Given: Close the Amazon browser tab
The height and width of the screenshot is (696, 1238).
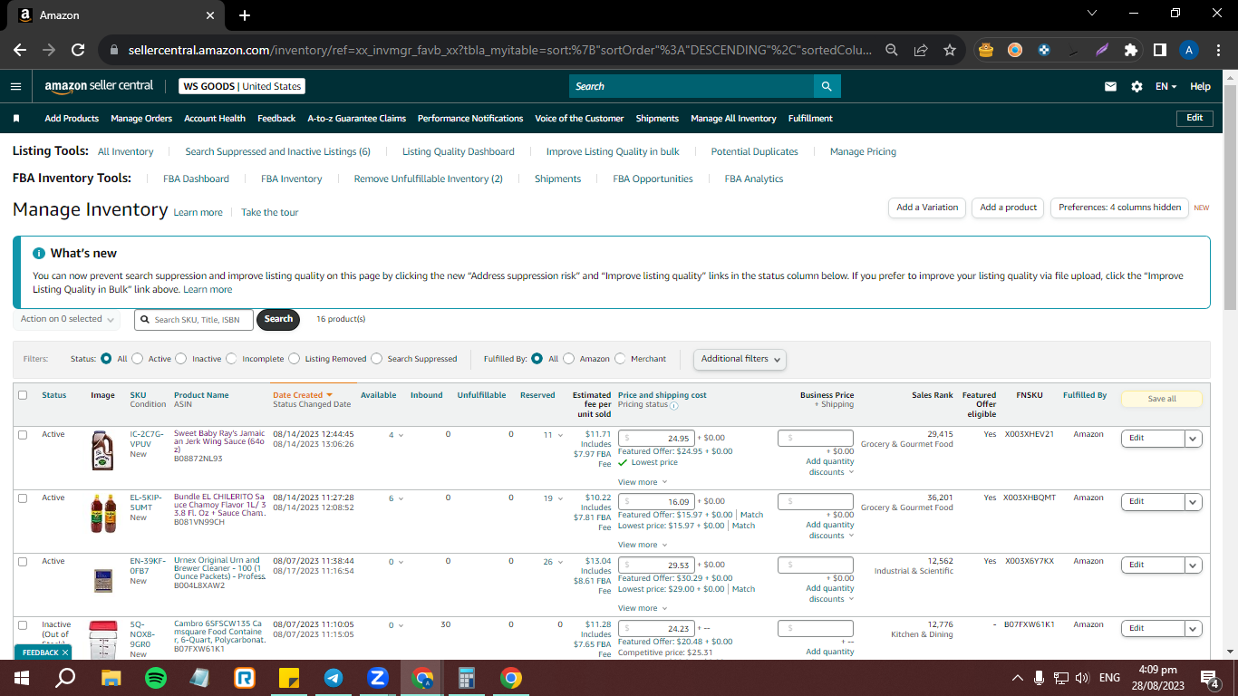Looking at the screenshot, I should (210, 15).
